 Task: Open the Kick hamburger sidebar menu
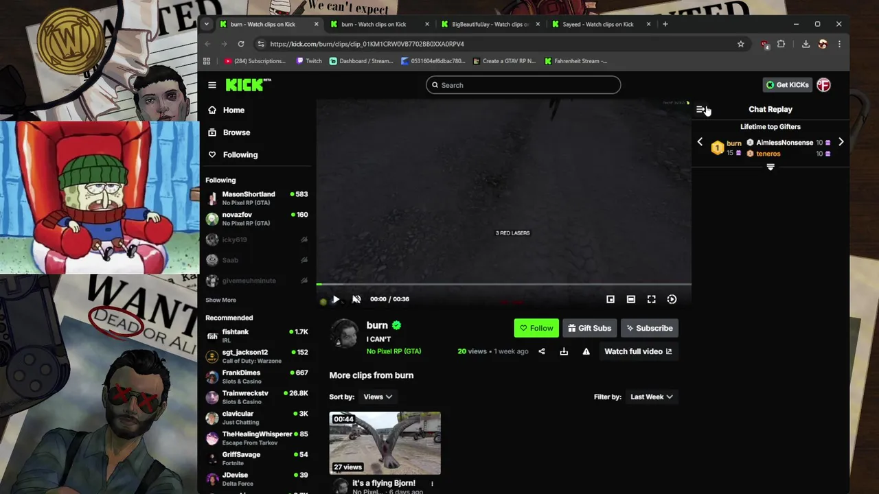[212, 85]
